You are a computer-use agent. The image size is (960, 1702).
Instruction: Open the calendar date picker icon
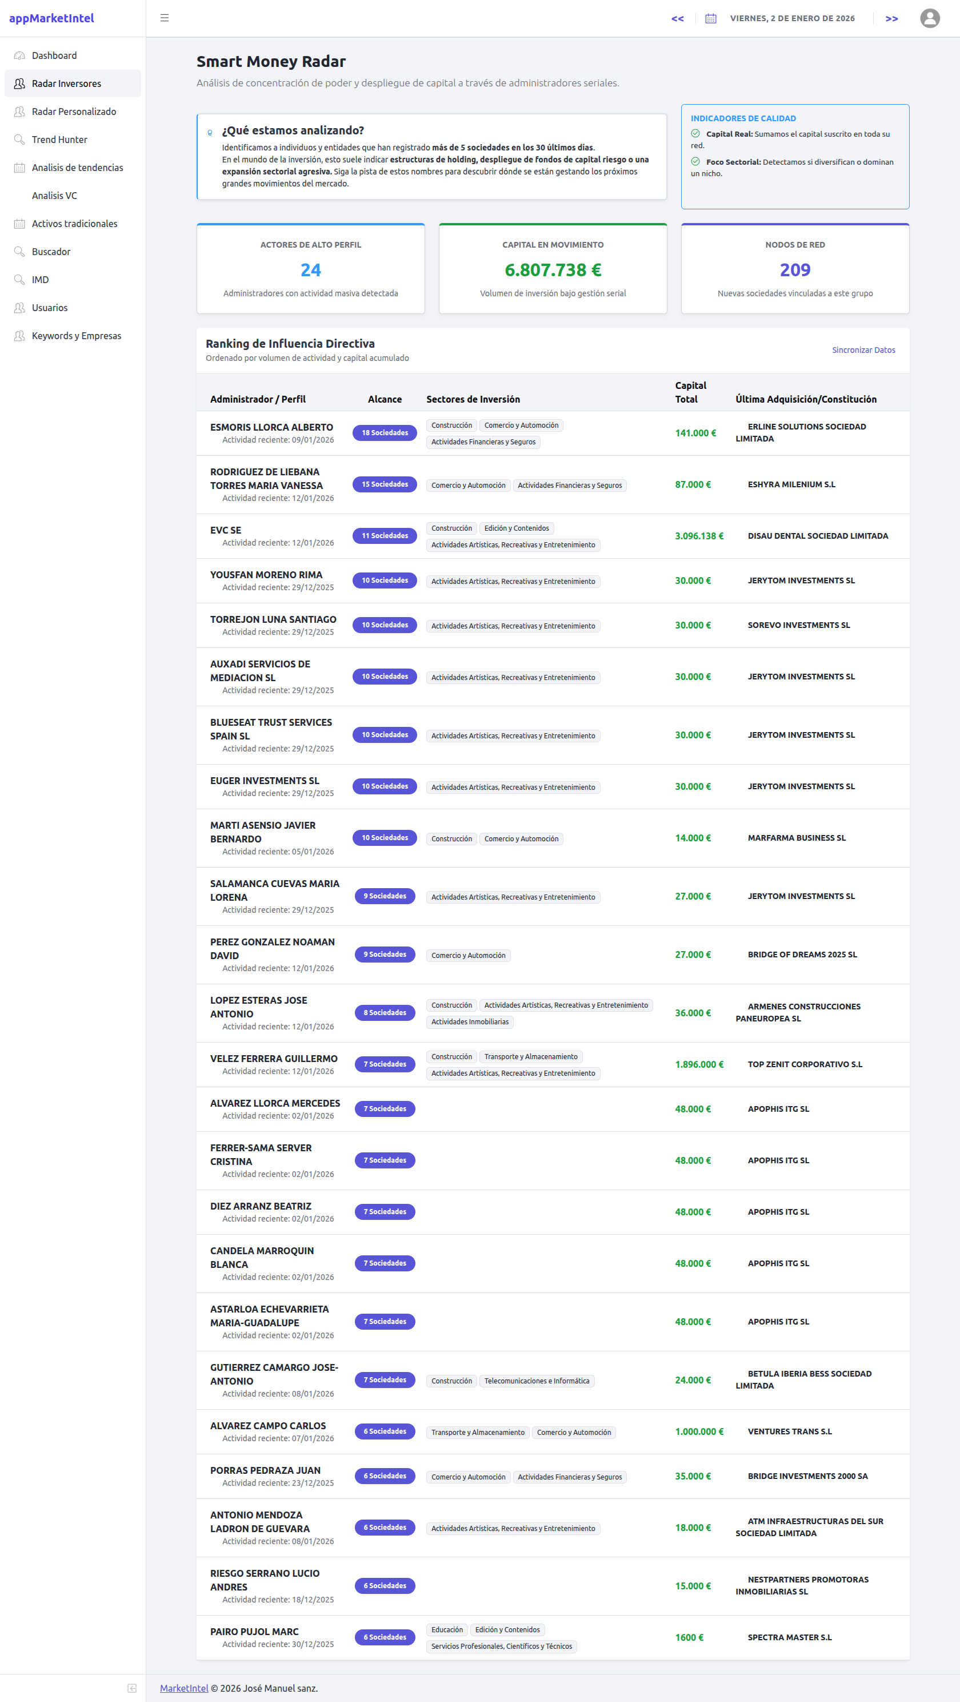click(710, 18)
